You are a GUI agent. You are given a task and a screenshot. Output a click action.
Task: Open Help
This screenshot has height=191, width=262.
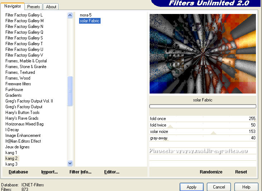click(x=246, y=187)
